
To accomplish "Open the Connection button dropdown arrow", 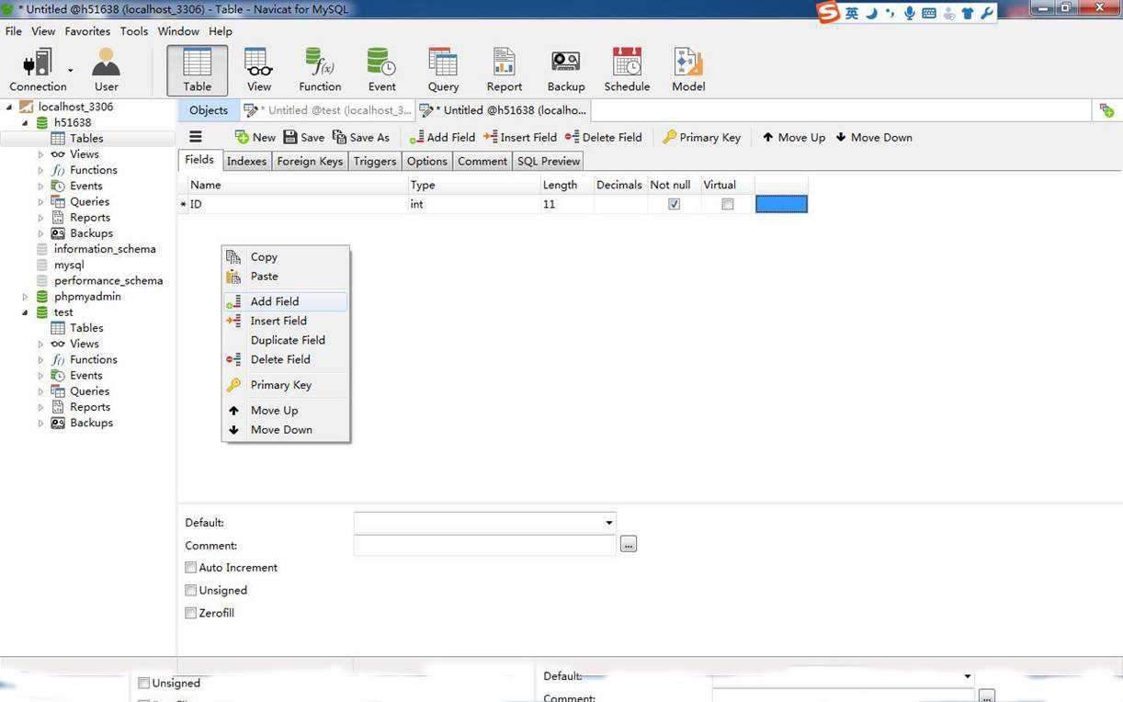I will click(70, 70).
